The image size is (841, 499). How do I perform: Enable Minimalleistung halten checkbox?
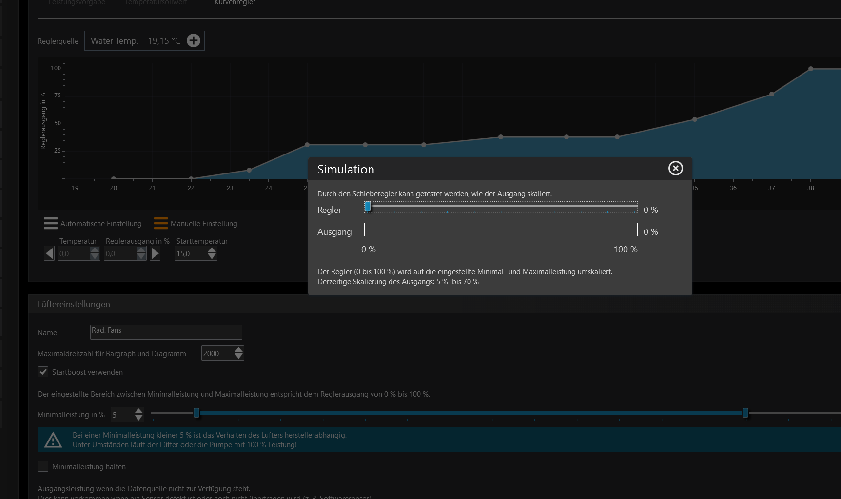pyautogui.click(x=43, y=466)
